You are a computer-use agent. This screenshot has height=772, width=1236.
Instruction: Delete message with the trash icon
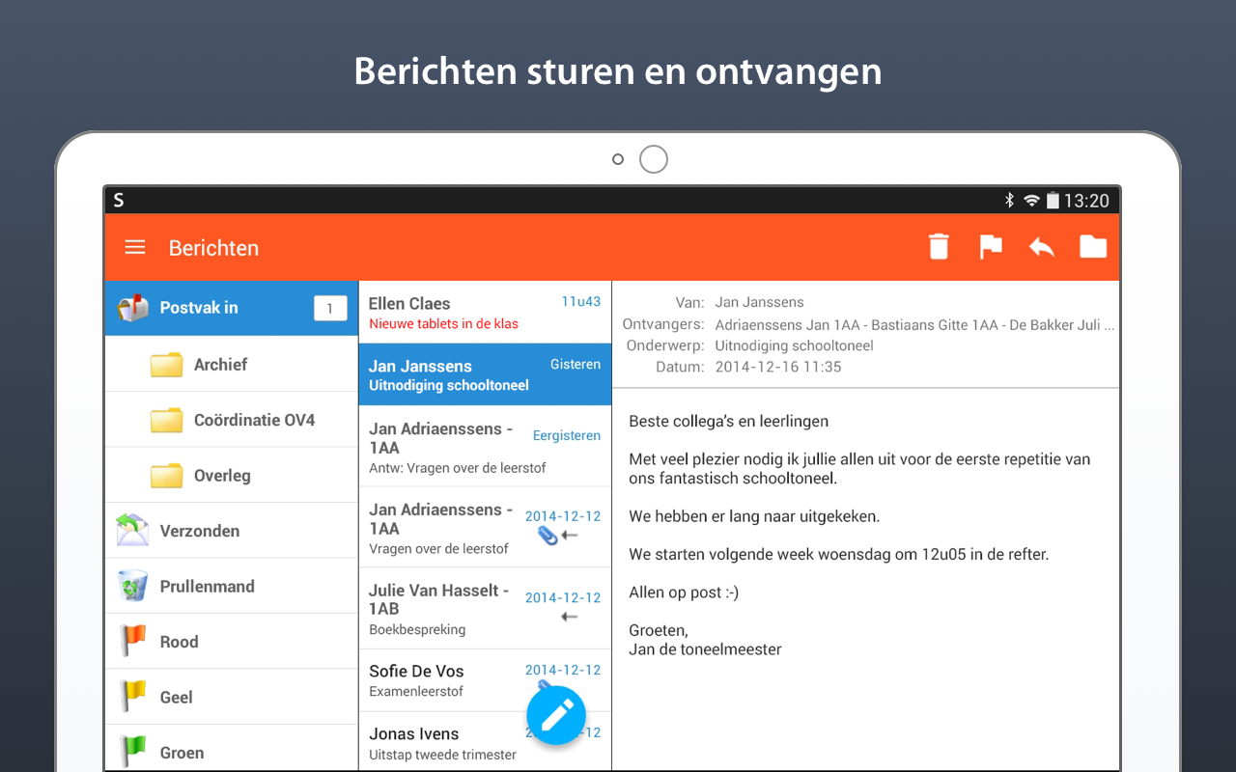point(939,247)
